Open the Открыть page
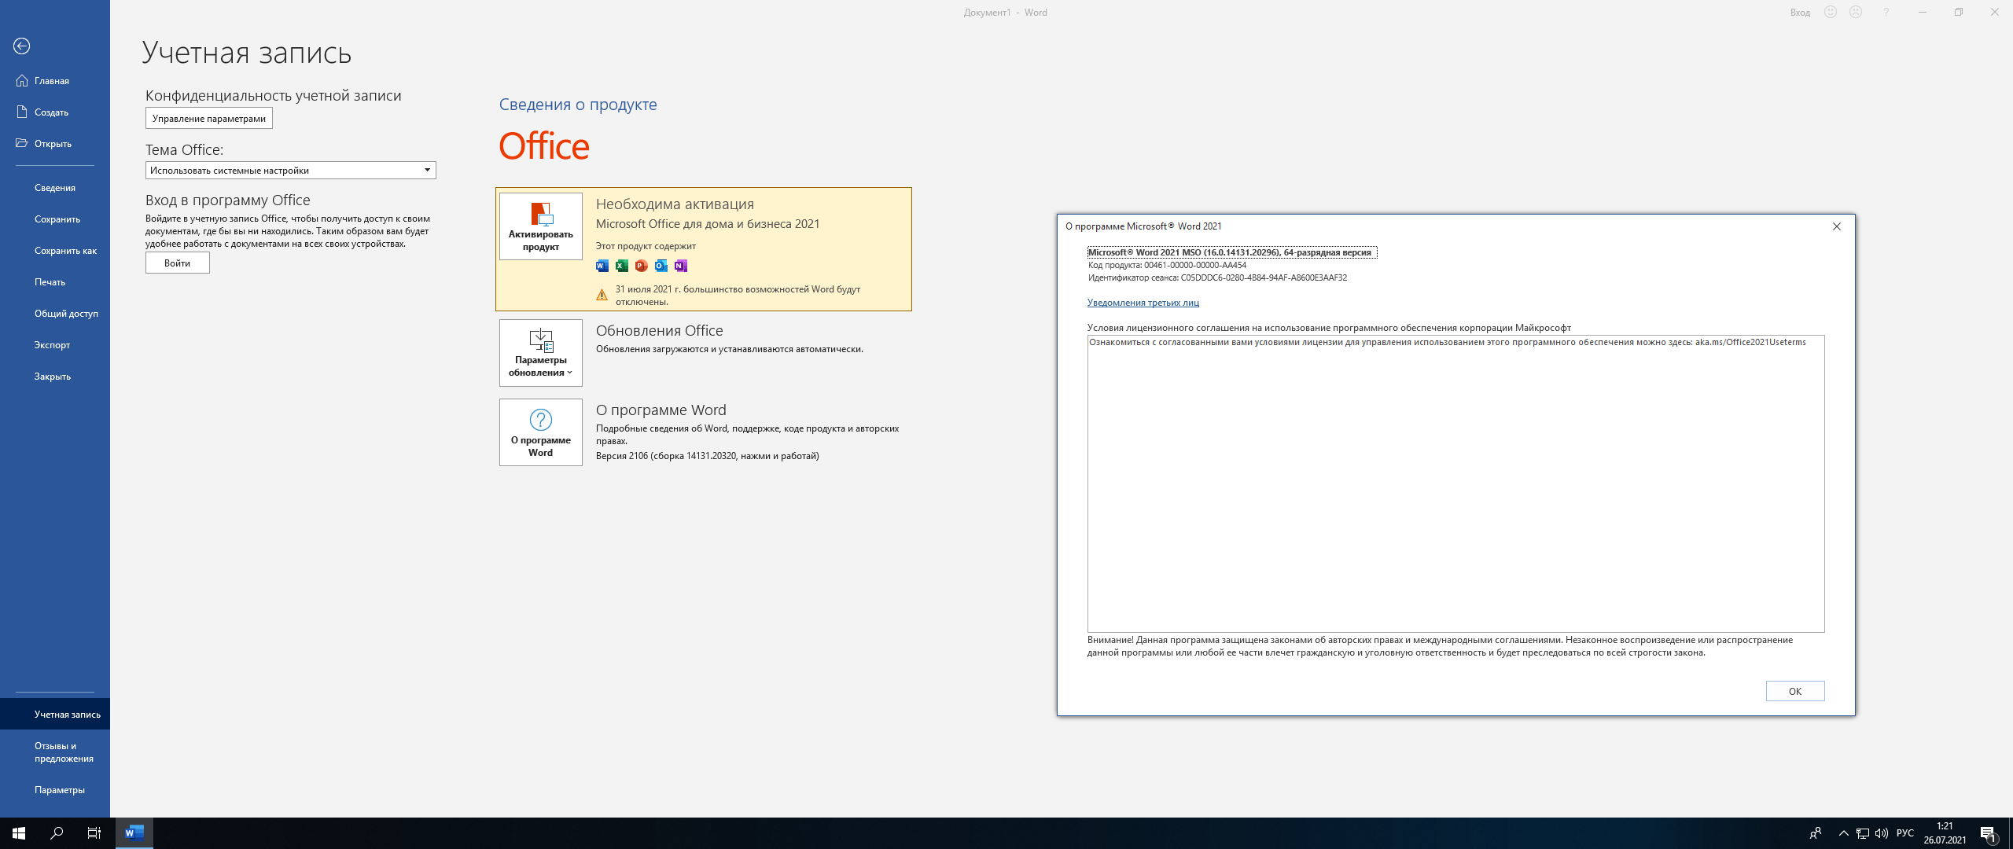 coord(55,144)
